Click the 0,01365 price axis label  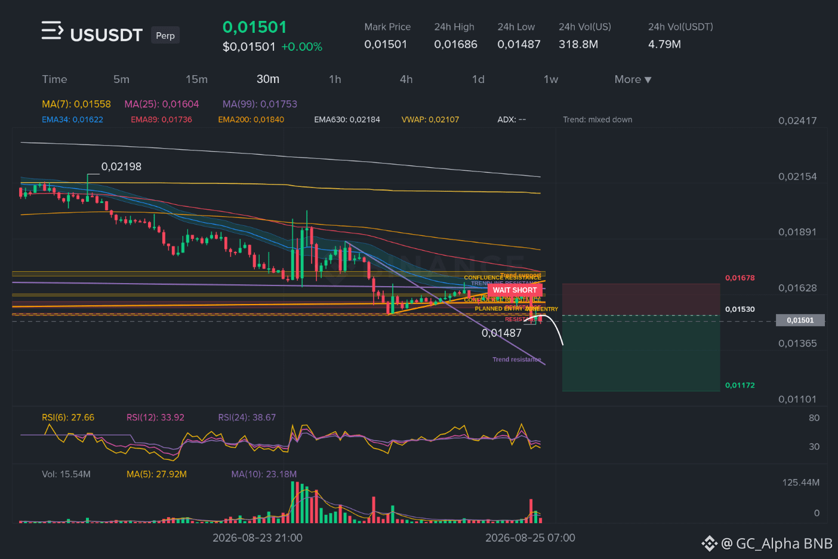tap(797, 343)
